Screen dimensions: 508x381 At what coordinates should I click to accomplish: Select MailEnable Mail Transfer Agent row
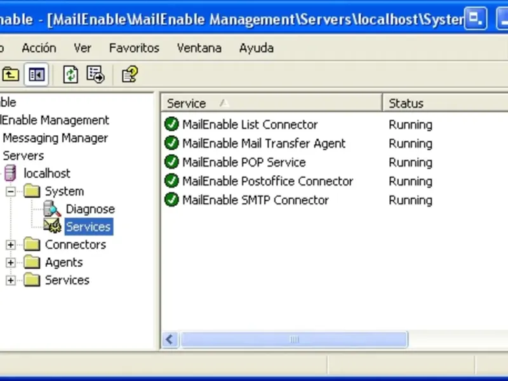pos(264,144)
